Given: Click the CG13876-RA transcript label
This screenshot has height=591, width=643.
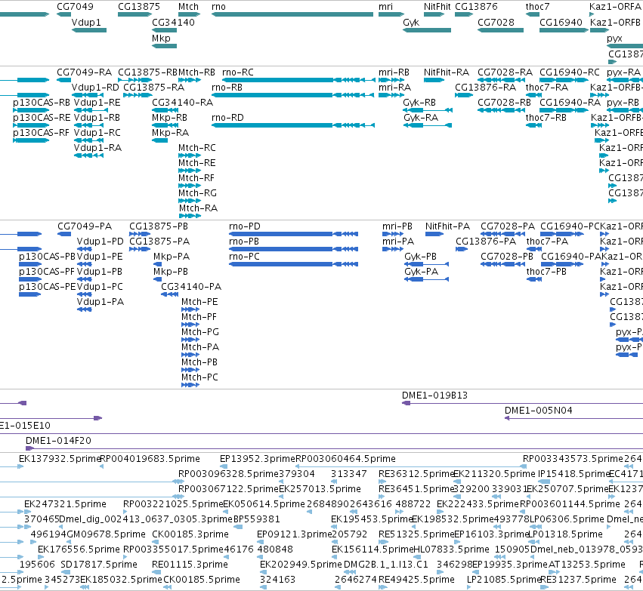Looking at the screenshot, I should click(486, 88).
